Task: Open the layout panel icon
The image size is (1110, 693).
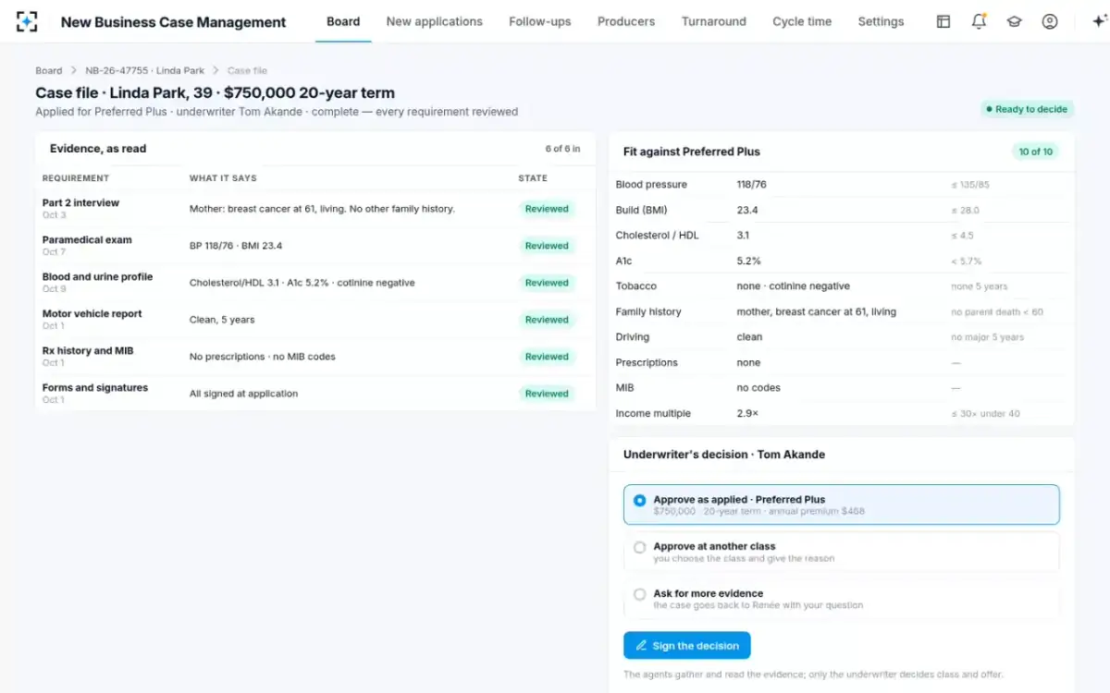Action: pyautogui.click(x=943, y=21)
